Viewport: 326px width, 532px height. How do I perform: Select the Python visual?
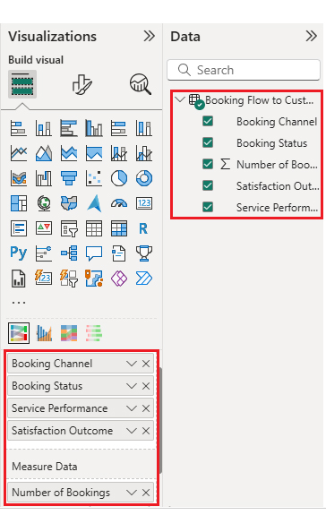click(19, 253)
